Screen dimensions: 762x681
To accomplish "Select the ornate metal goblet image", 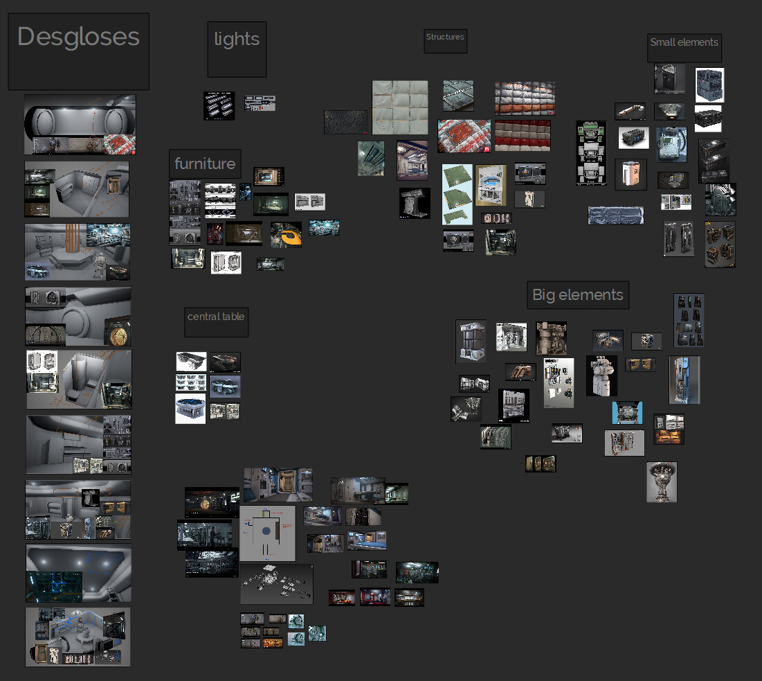I will pos(662,482).
